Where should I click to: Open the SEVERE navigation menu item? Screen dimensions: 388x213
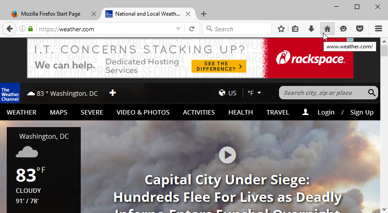pyautogui.click(x=92, y=112)
